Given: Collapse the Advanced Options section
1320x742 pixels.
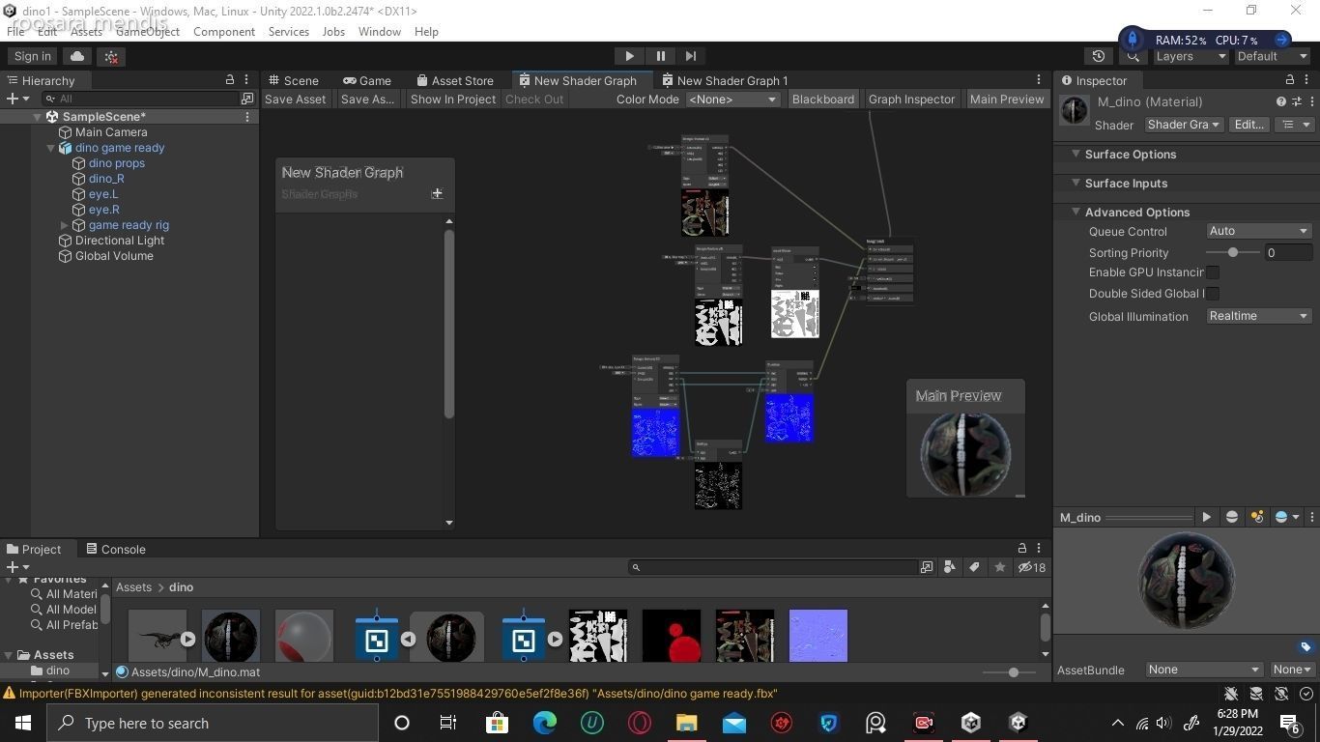Looking at the screenshot, I should pyautogui.click(x=1075, y=213).
